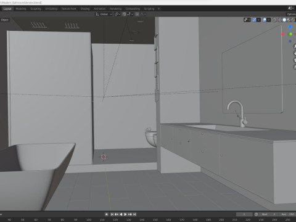
Task: Toggle the snapping magnet icon
Action: (124, 14)
